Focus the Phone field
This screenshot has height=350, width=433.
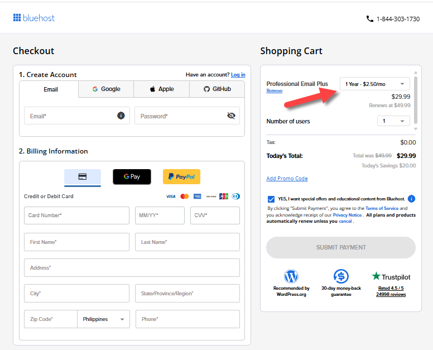pyautogui.click(x=187, y=319)
